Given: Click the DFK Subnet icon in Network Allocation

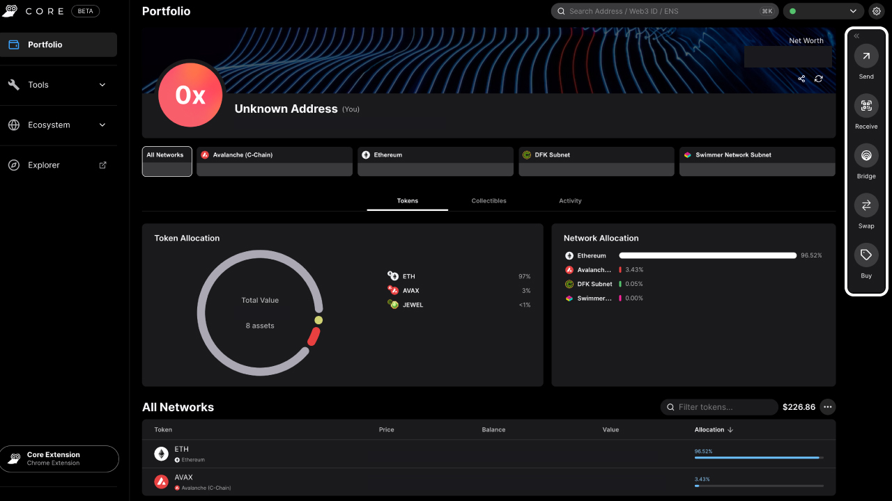Looking at the screenshot, I should coord(569,284).
